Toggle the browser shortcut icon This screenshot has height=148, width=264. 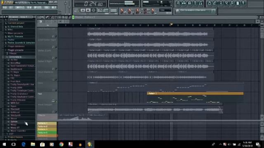(x=195, y=3)
